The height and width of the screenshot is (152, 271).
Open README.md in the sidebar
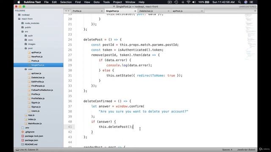pyautogui.click(x=31, y=144)
